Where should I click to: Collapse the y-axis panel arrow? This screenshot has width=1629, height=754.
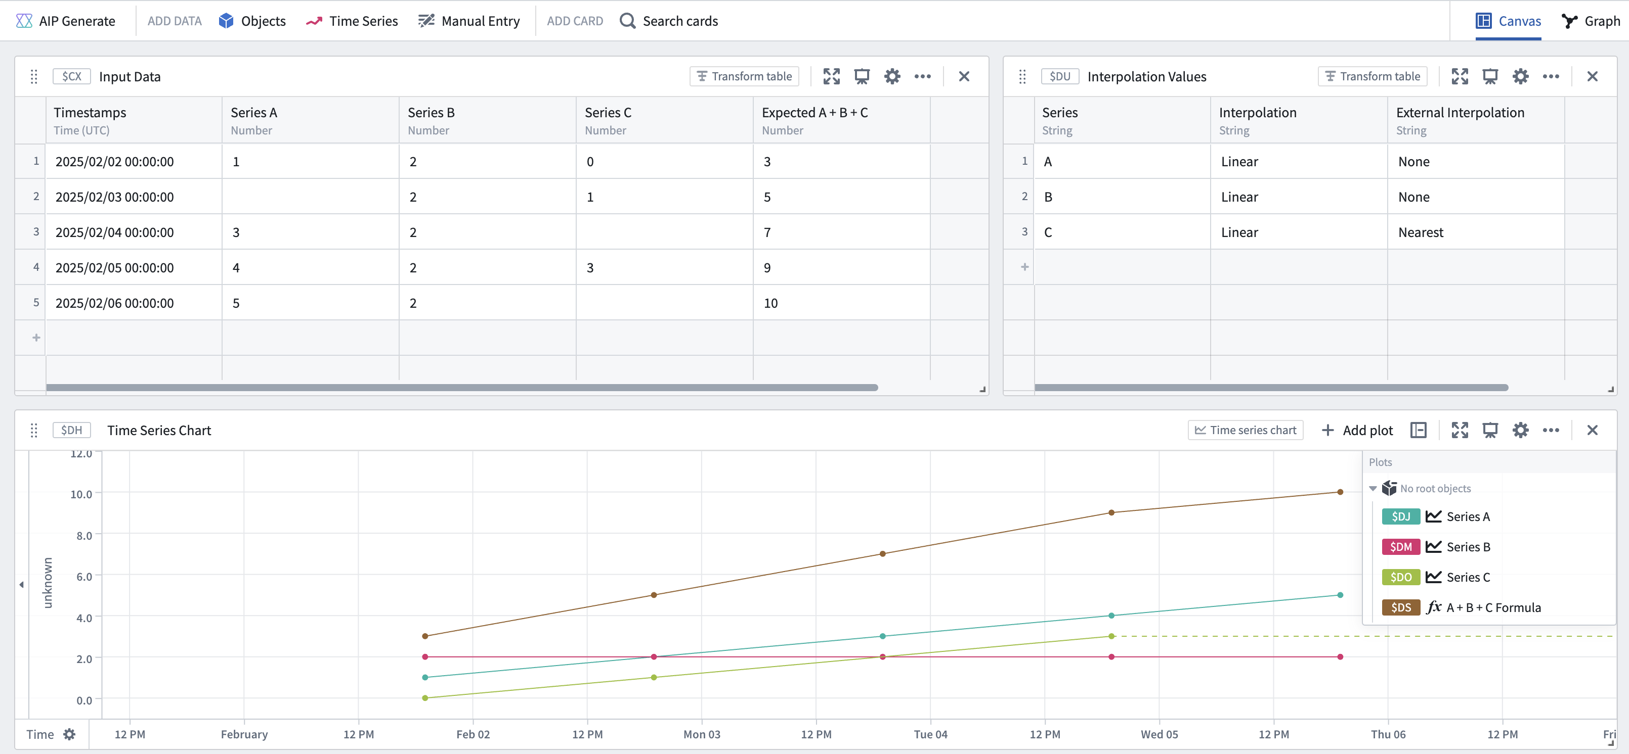point(21,584)
